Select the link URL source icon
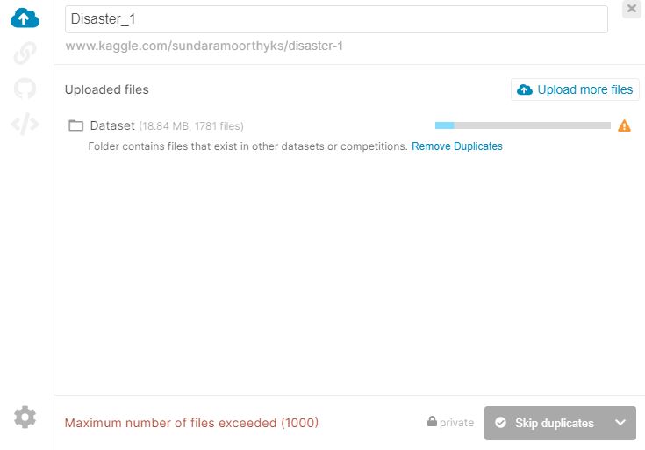This screenshot has height=450, width=645. click(x=25, y=53)
